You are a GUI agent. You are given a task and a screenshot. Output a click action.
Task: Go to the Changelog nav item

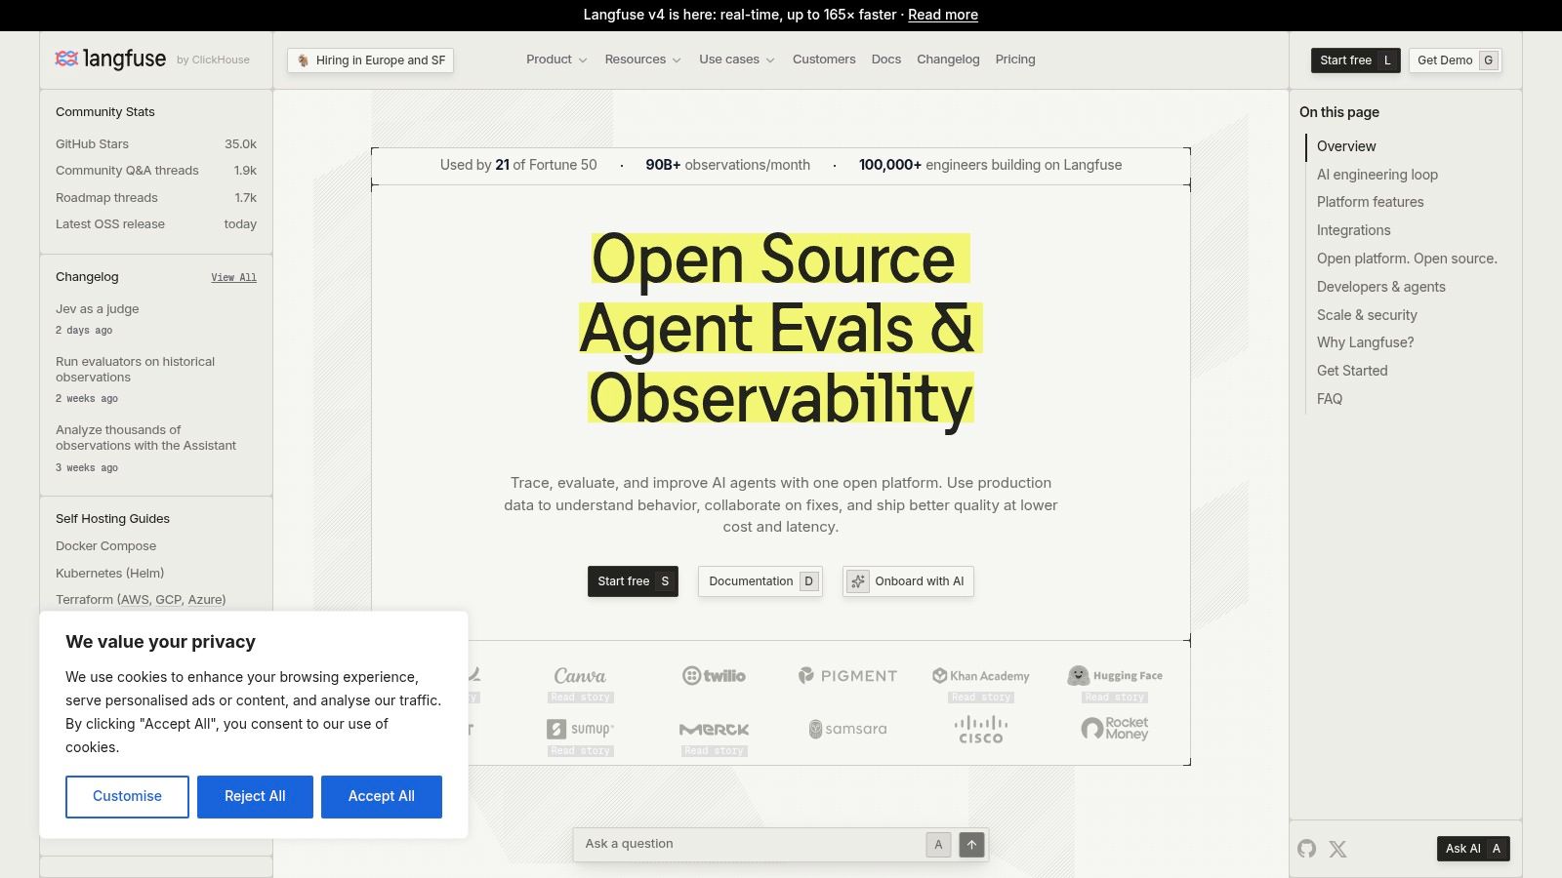coord(948,60)
